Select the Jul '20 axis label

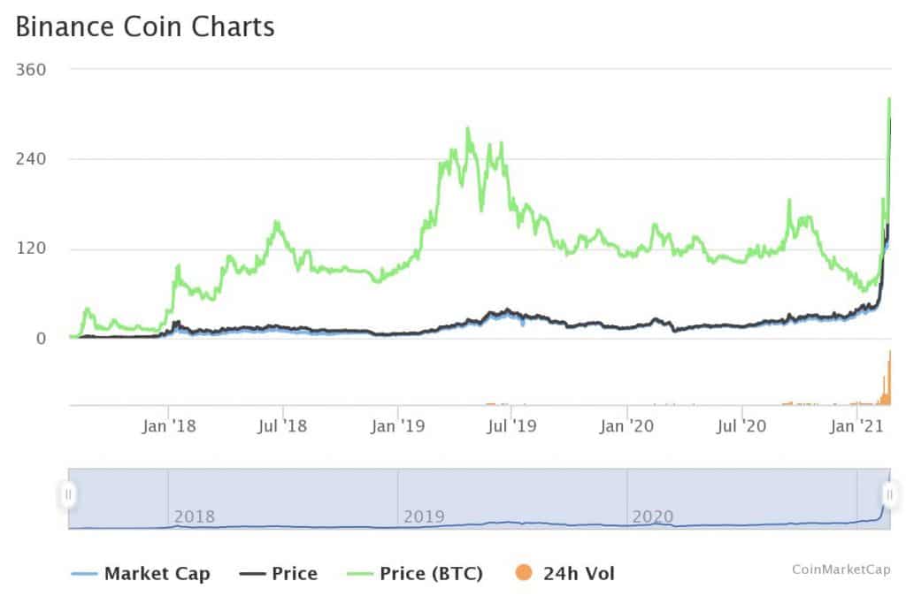click(741, 427)
